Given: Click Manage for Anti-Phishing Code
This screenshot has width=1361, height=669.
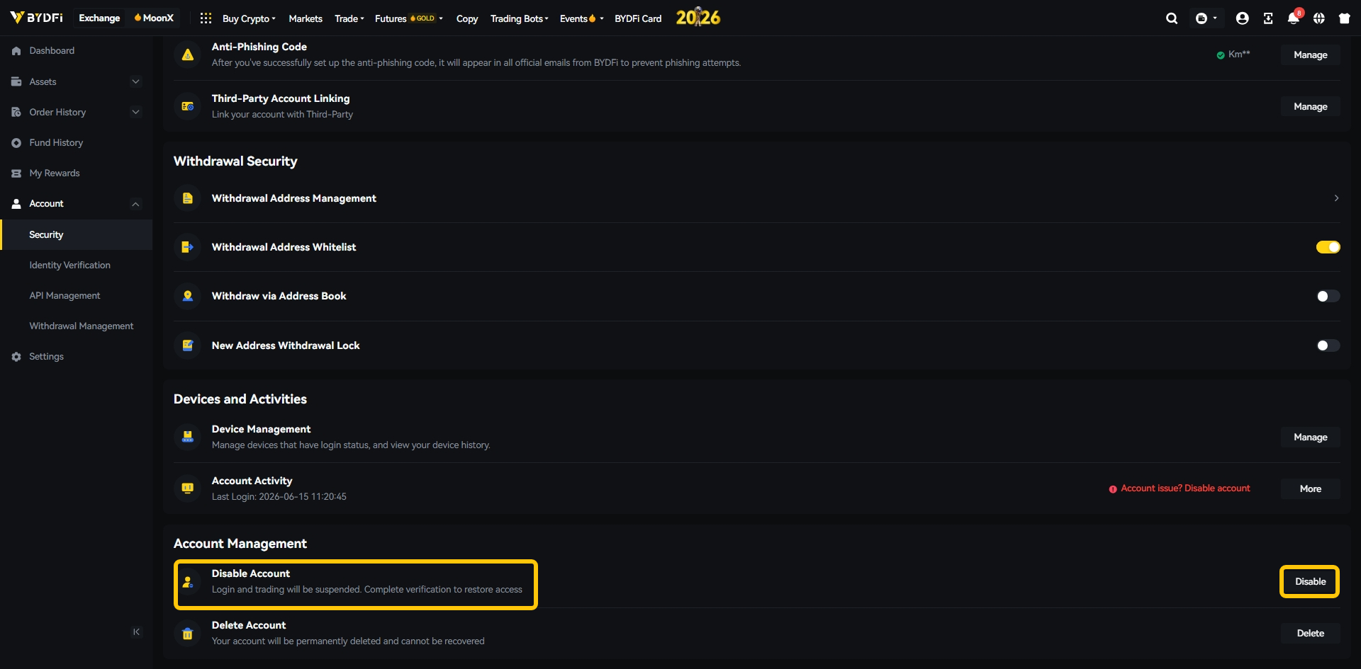Looking at the screenshot, I should [x=1310, y=55].
